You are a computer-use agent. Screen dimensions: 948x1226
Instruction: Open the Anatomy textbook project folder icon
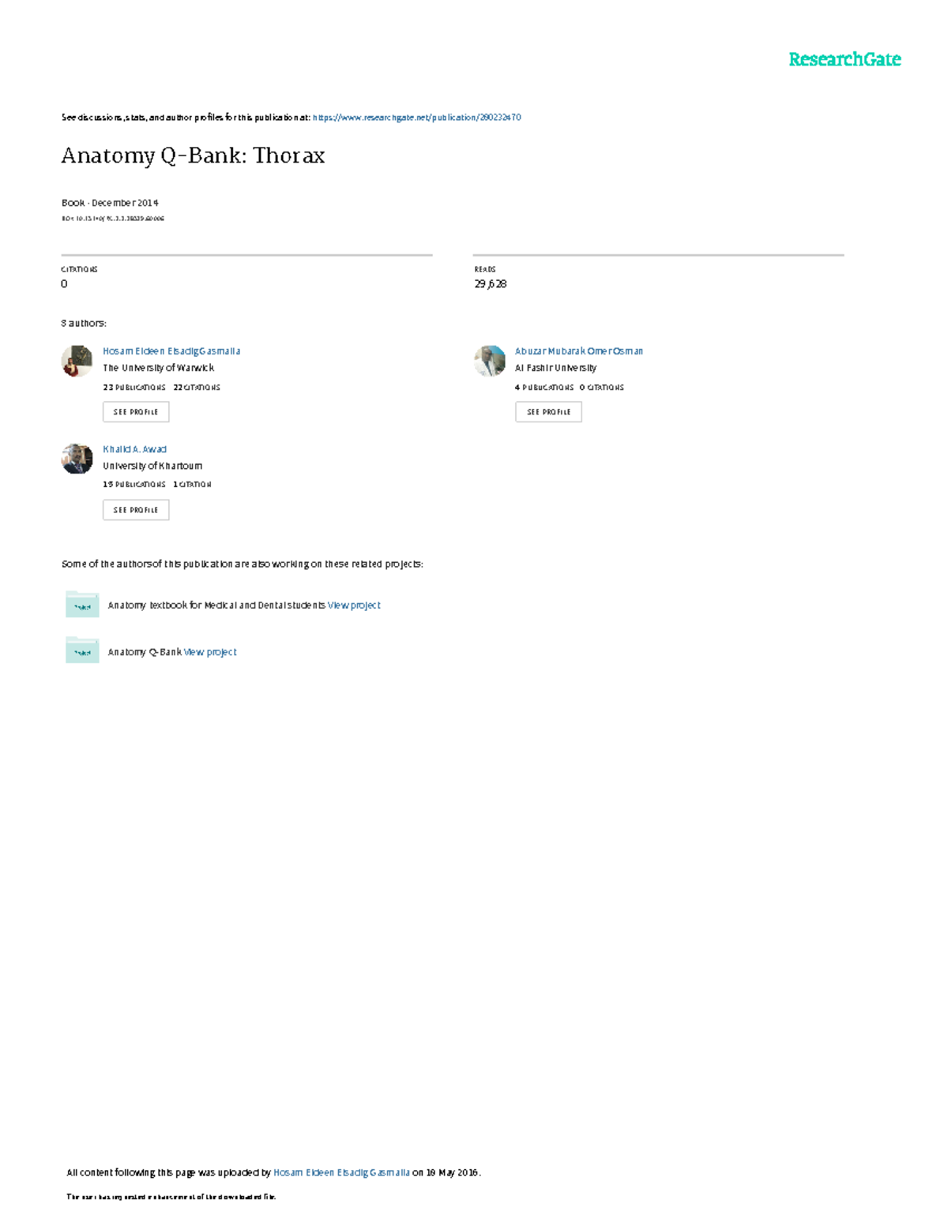81,606
